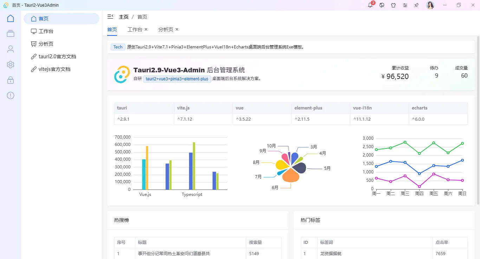Viewport: 480px width, 259px height.
Task: Open the gear settings icon in left rail
Action: (x=10, y=65)
